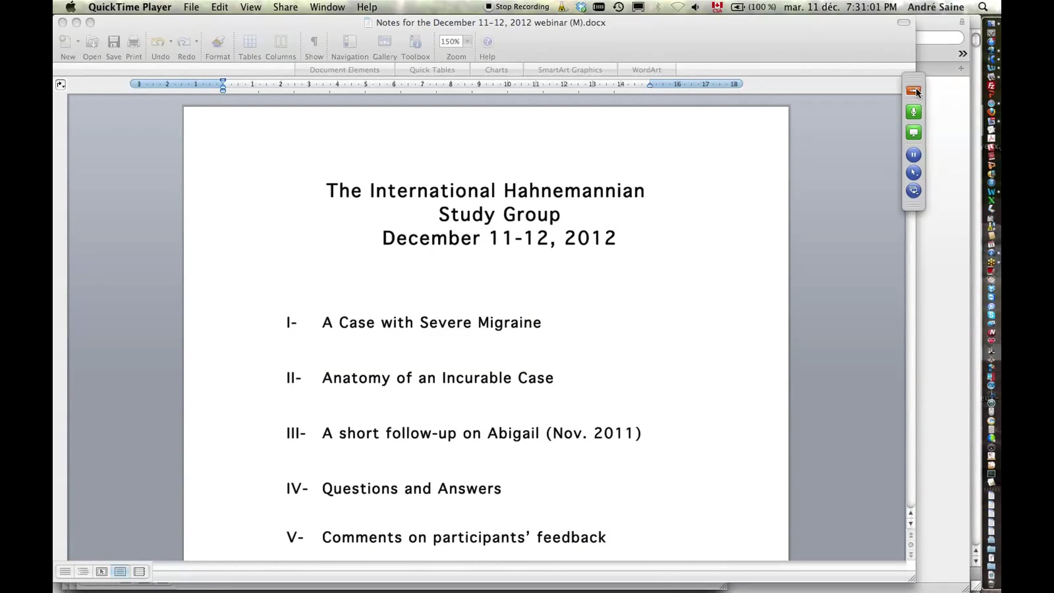
Task: Open the Columns toolbar icon
Action: tap(281, 41)
